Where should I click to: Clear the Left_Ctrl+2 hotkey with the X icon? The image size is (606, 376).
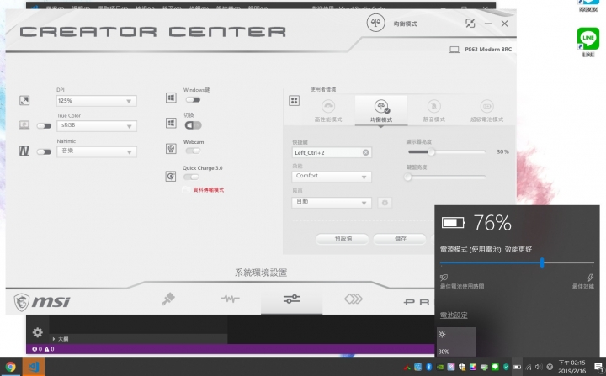pyautogui.click(x=365, y=152)
